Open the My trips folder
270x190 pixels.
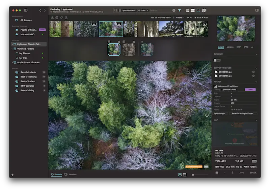coord(23,58)
